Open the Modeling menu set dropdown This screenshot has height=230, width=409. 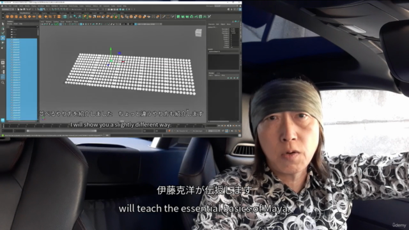point(8,10)
